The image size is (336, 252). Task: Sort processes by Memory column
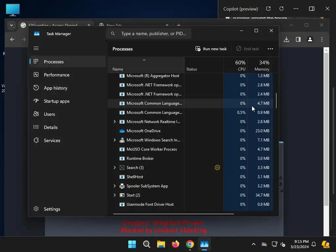tap(260, 65)
